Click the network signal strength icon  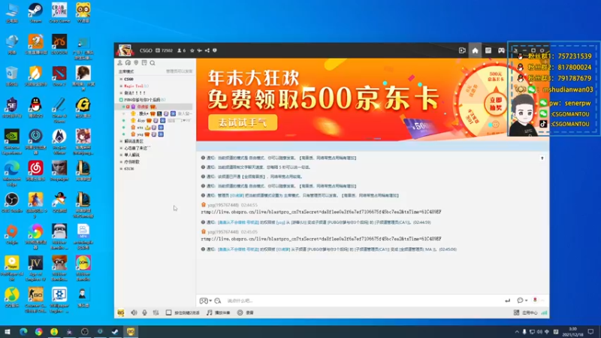click(x=544, y=312)
